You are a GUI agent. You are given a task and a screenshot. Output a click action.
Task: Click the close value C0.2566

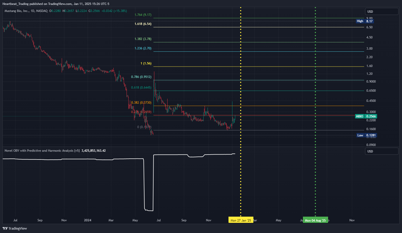pyautogui.click(x=94, y=11)
